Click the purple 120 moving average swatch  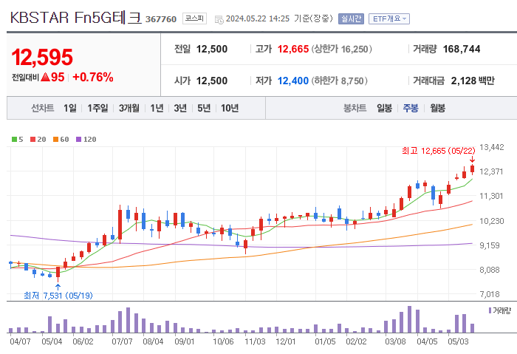click(78, 139)
